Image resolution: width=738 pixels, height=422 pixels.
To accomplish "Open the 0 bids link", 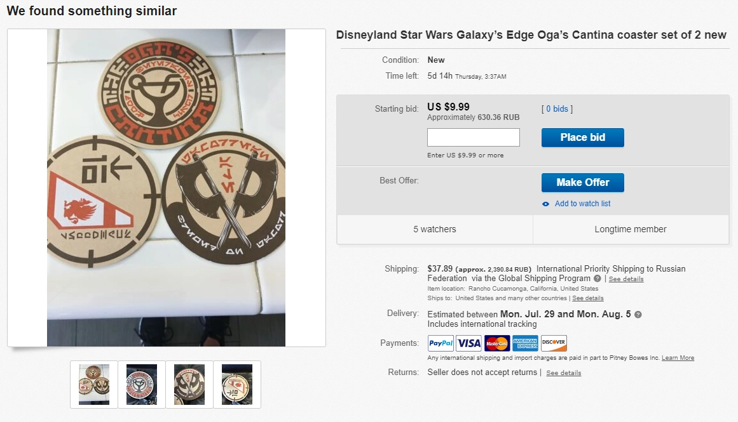I will coord(557,109).
